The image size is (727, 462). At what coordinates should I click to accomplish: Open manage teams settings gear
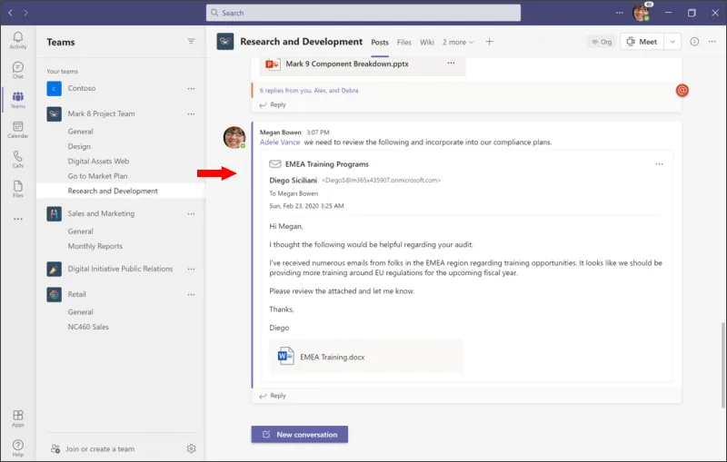click(191, 448)
